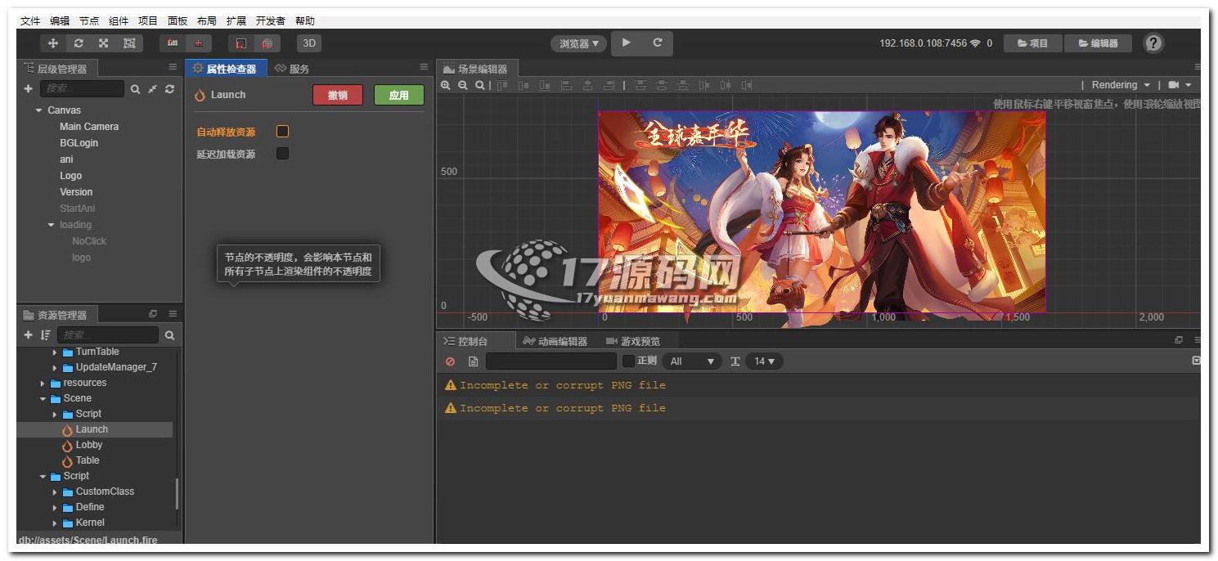Toggle the 正则 regex checkbox in console

[x=628, y=361]
